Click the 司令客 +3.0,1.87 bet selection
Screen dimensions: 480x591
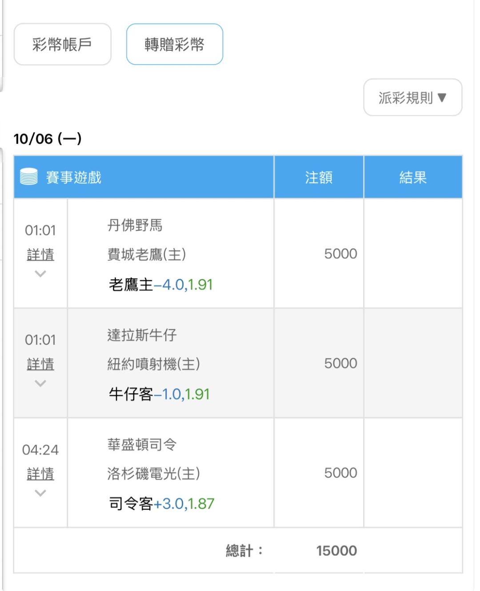(x=162, y=504)
